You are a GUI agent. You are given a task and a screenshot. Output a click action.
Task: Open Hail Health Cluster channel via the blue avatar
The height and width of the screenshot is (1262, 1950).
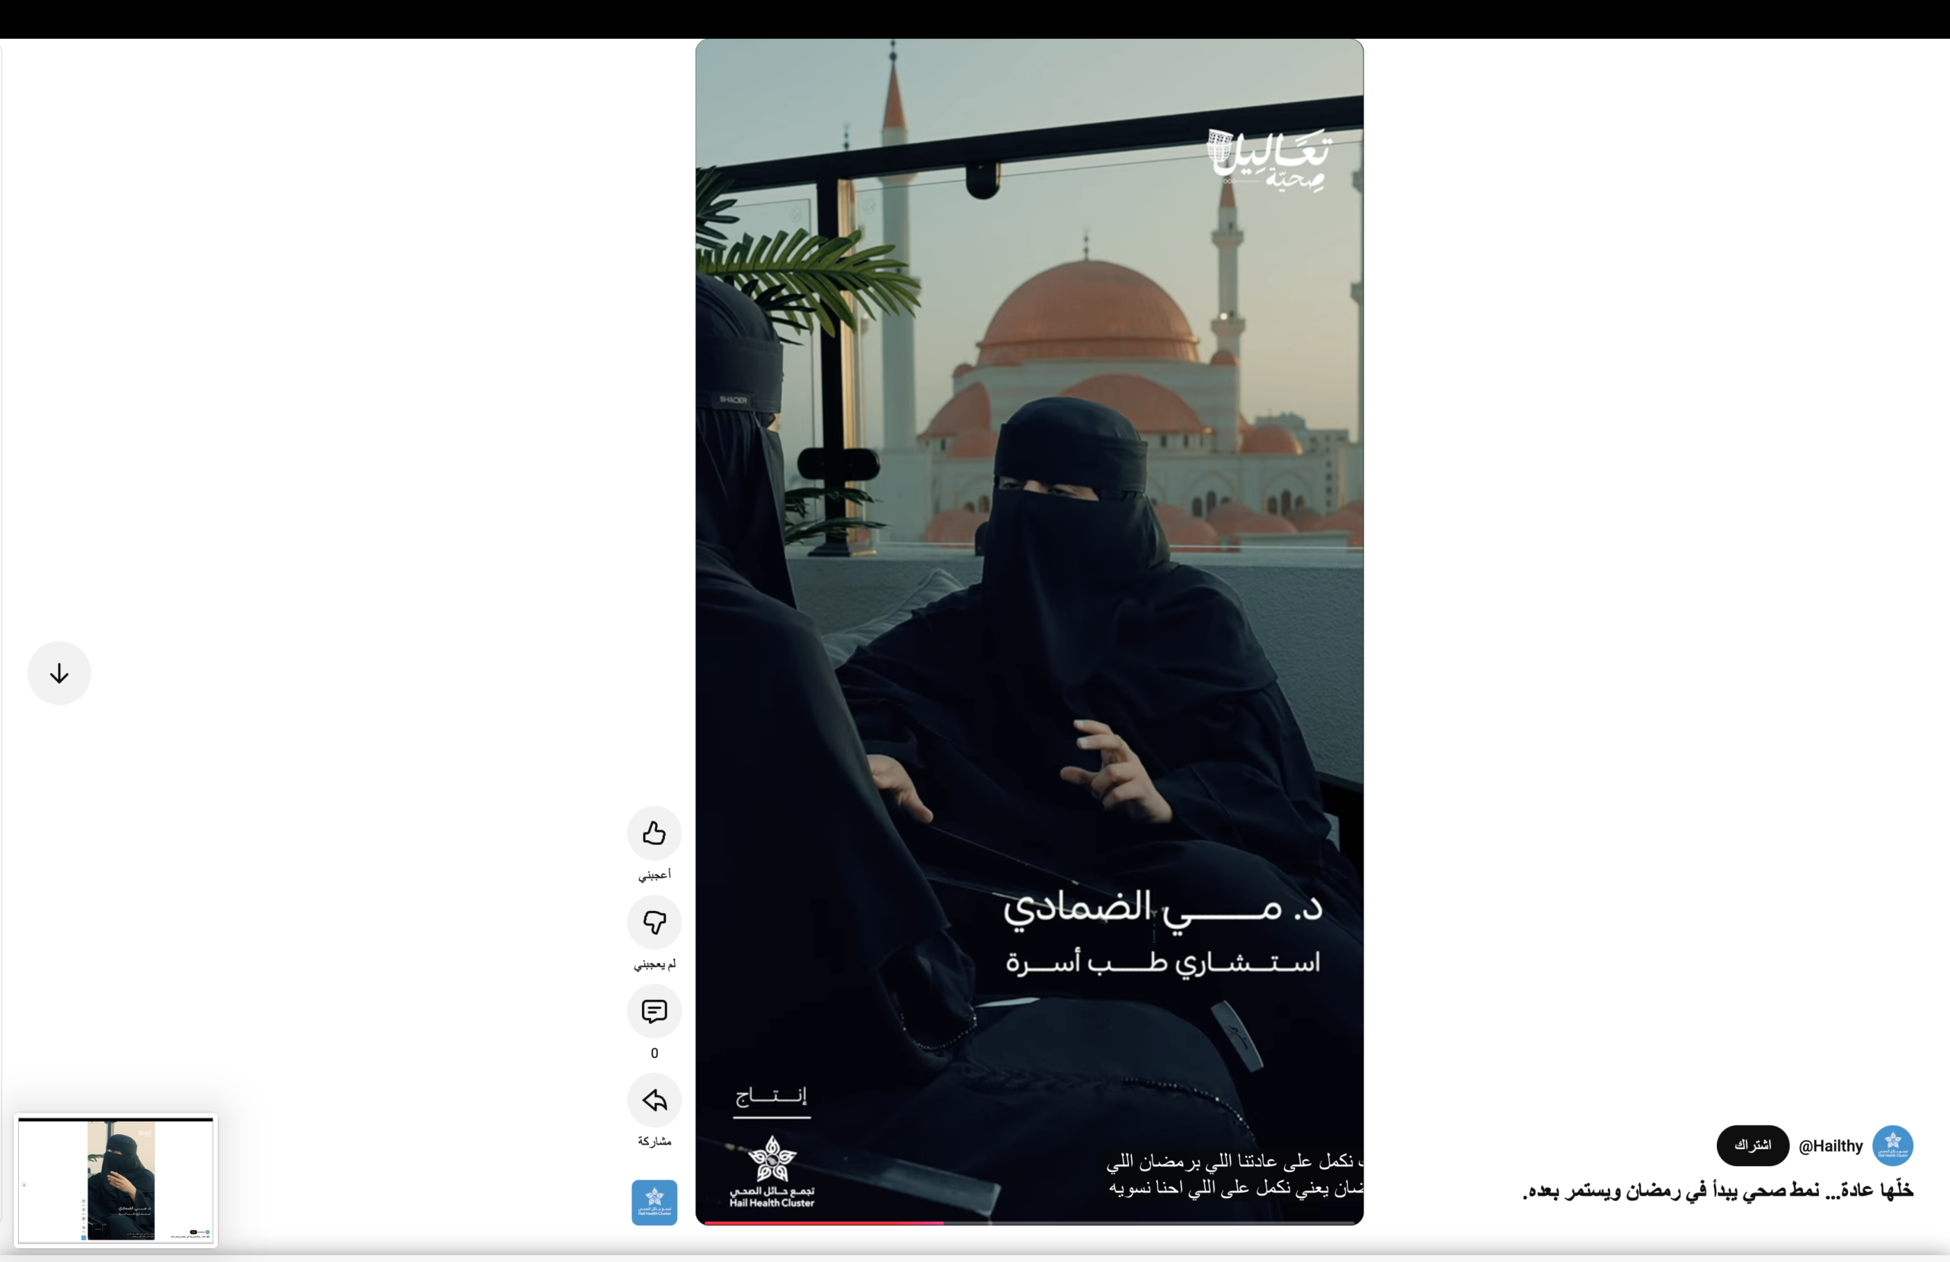click(x=653, y=1201)
